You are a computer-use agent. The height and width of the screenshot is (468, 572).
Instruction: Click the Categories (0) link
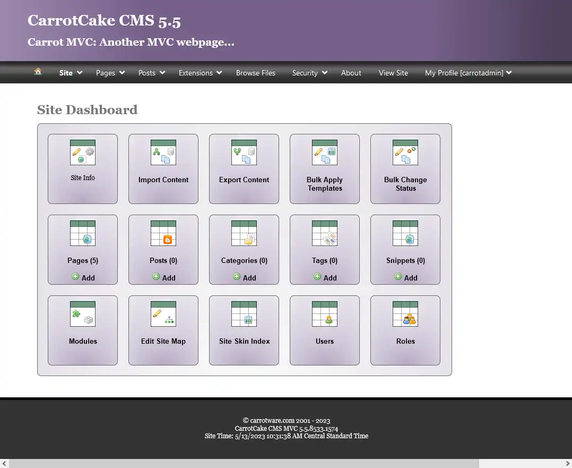point(244,260)
